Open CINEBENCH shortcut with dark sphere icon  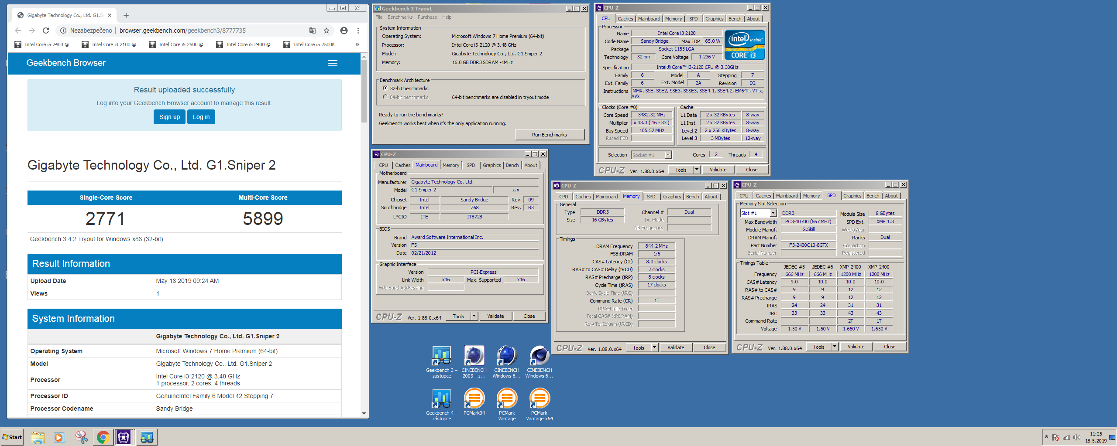(539, 361)
